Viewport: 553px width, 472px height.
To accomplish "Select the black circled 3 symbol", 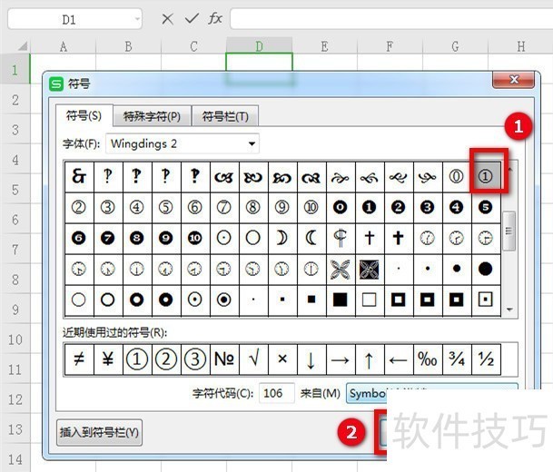I will (427, 207).
